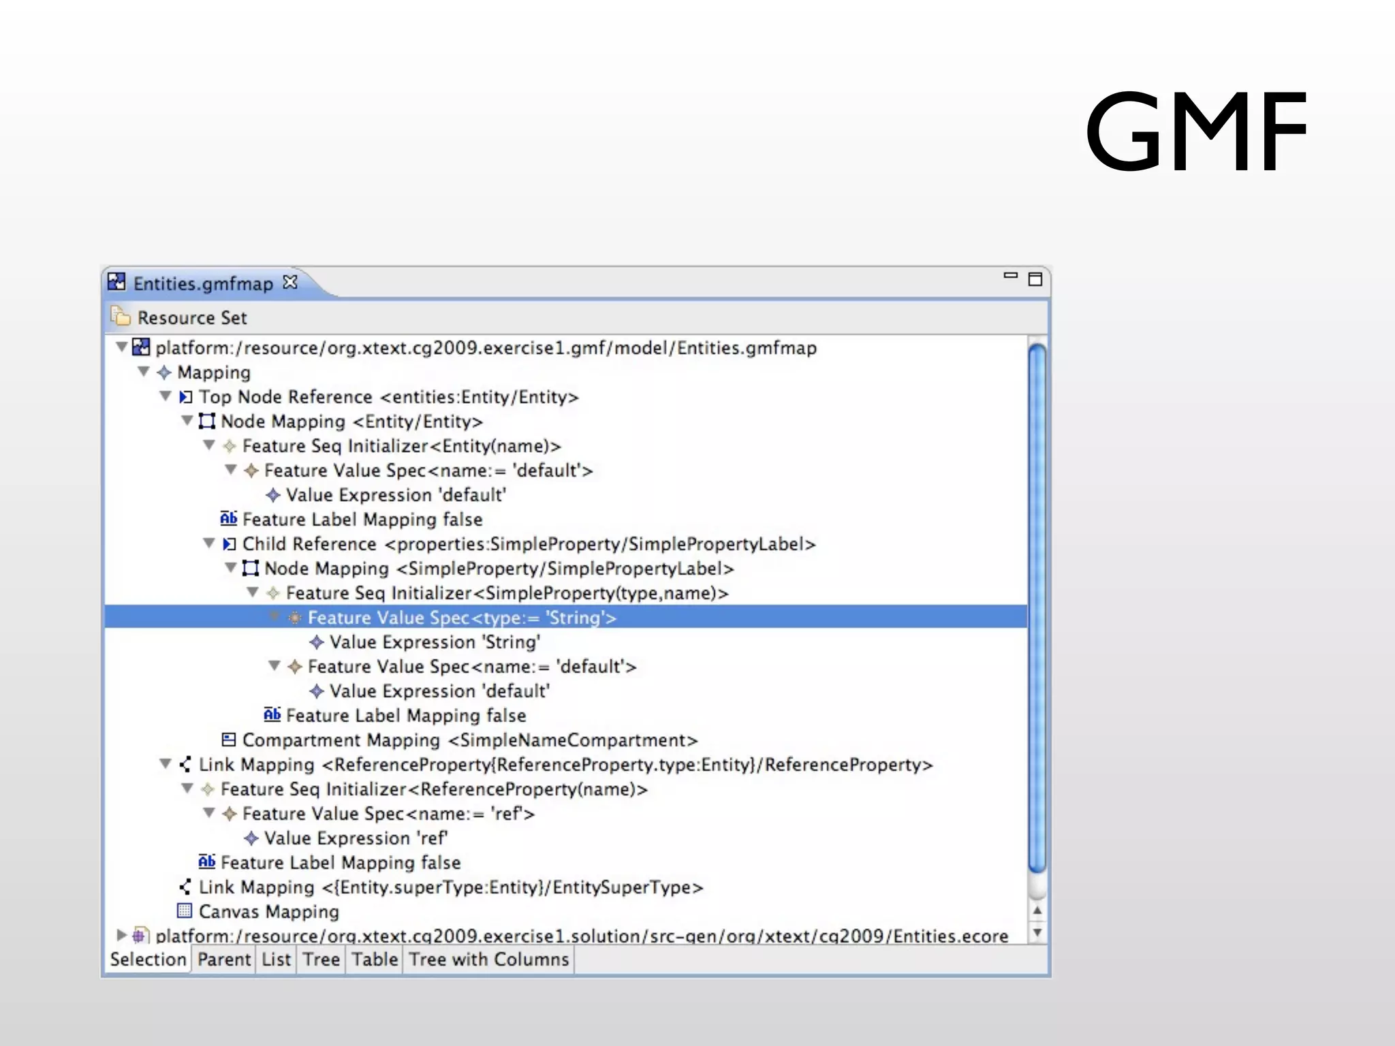The height and width of the screenshot is (1046, 1395).
Task: Close the Entities.gmfmap editor tab
Action: click(x=290, y=282)
